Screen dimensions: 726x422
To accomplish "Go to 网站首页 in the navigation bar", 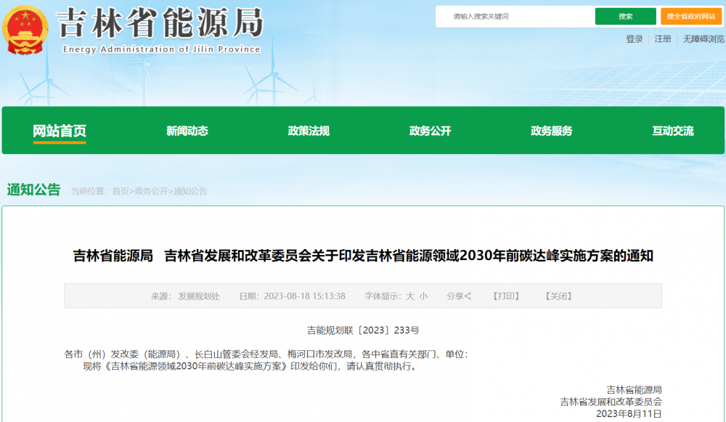I will (x=60, y=131).
